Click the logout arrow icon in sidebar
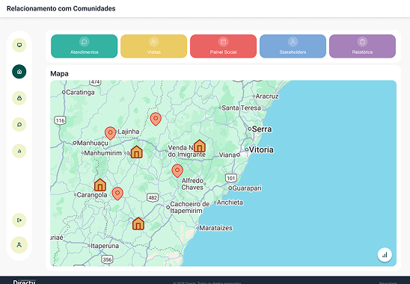Viewport: 410px width, 284px height. pos(19,220)
